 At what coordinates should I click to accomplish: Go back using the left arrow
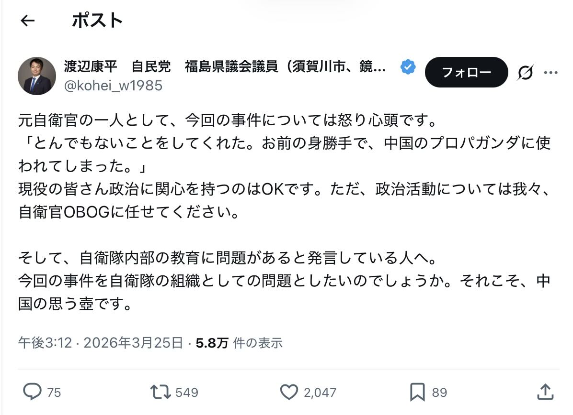pos(28,21)
